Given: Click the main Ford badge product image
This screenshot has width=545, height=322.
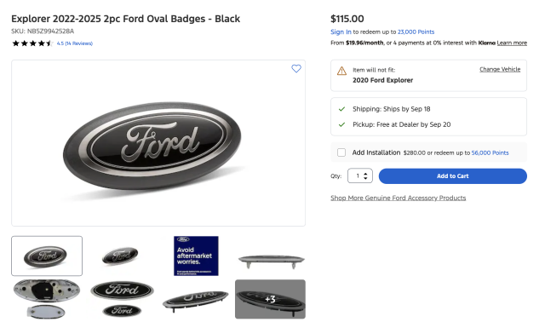Looking at the screenshot, I should [x=158, y=143].
